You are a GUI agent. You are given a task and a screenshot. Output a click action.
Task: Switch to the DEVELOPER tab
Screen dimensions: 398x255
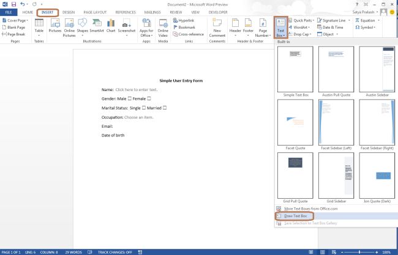[218, 12]
